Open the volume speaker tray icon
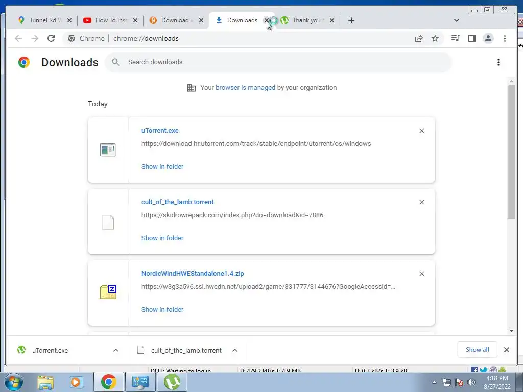This screenshot has height=392, width=523. pos(471,382)
